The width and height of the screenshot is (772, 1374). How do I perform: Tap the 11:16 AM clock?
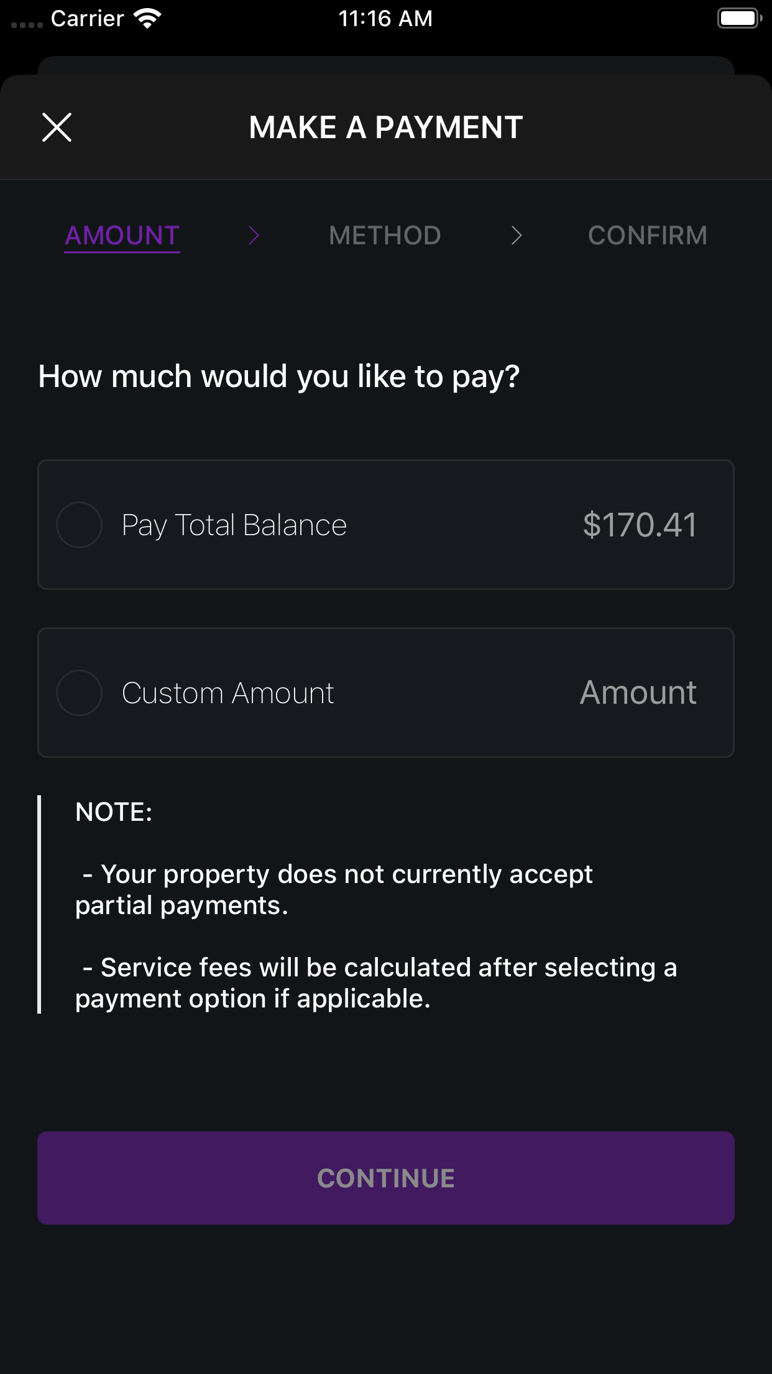pos(385,19)
